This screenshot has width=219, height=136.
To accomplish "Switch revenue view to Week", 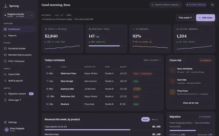I will [x=145, y=119].
